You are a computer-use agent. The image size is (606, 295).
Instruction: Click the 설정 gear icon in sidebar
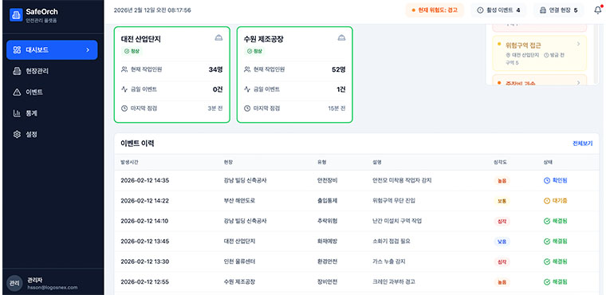click(17, 135)
